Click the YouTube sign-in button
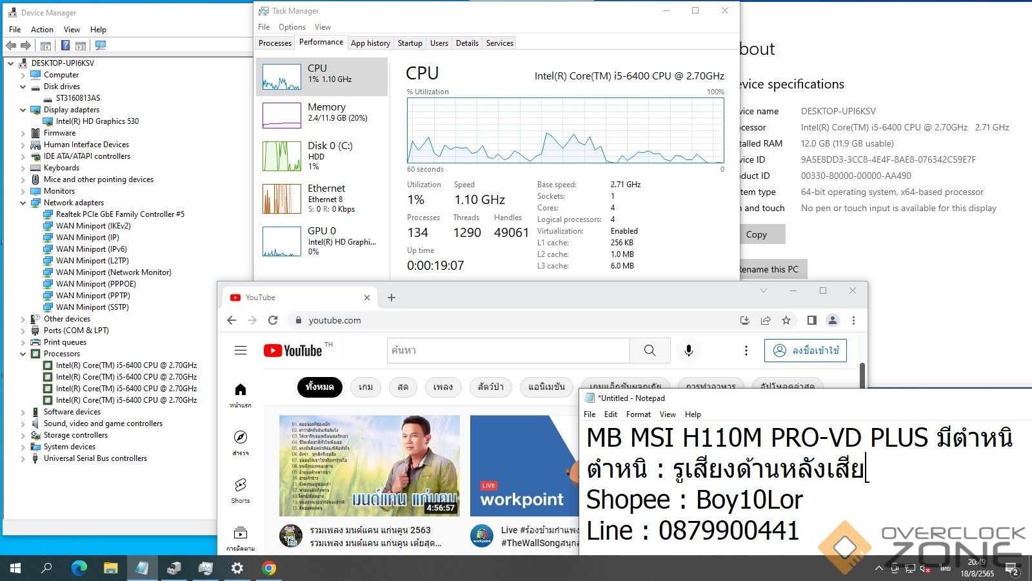The width and height of the screenshot is (1032, 581). (805, 350)
